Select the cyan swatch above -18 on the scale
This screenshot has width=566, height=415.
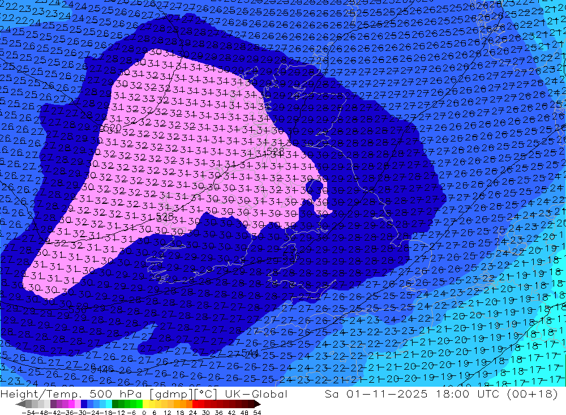click(x=108, y=404)
